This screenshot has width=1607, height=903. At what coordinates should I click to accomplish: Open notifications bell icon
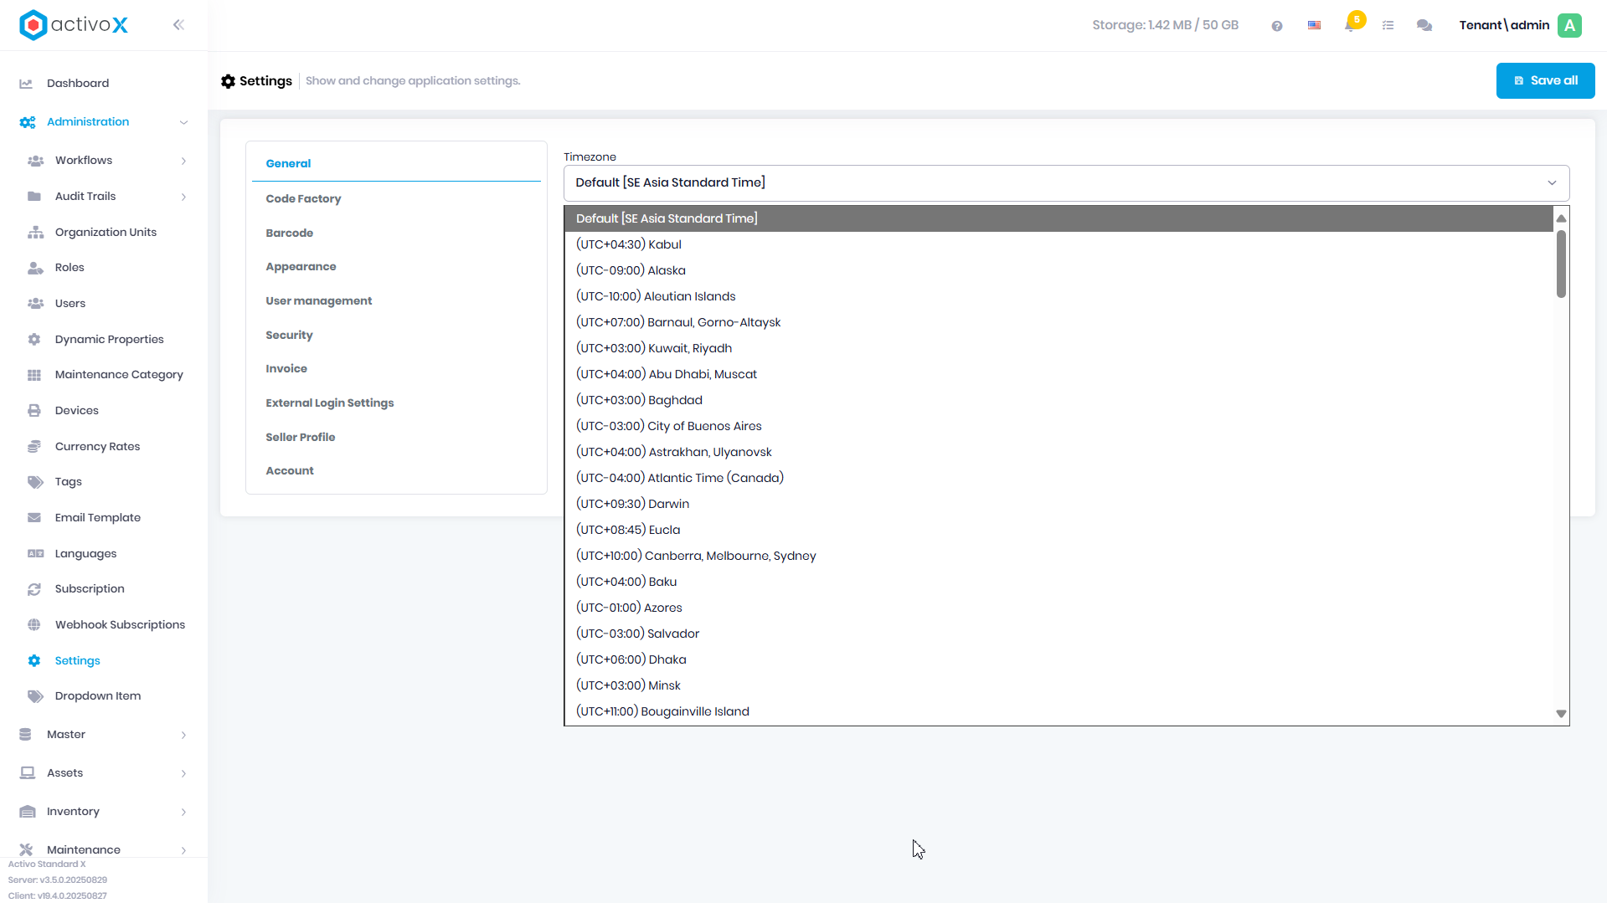click(x=1350, y=26)
